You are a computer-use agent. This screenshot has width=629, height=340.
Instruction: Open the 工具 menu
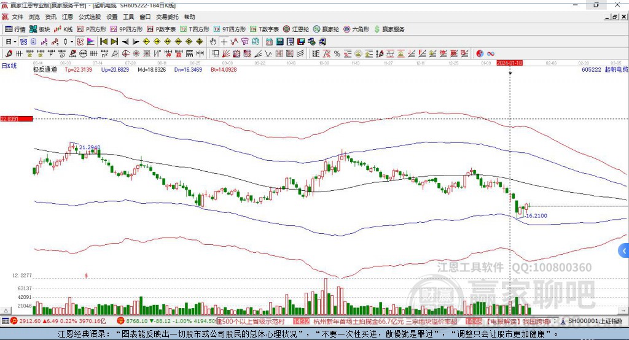[x=128, y=17]
